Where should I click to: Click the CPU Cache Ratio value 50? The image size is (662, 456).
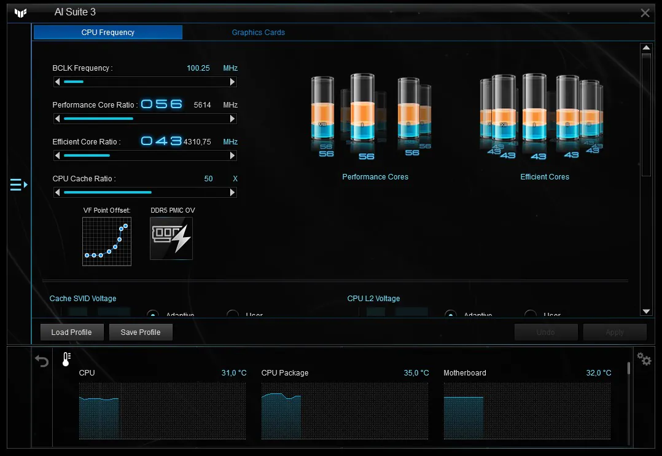(x=209, y=179)
